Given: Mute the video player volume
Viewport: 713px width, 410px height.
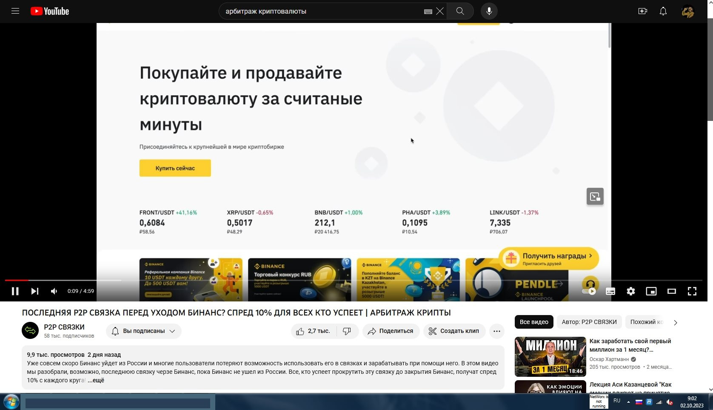Looking at the screenshot, I should pyautogui.click(x=54, y=291).
